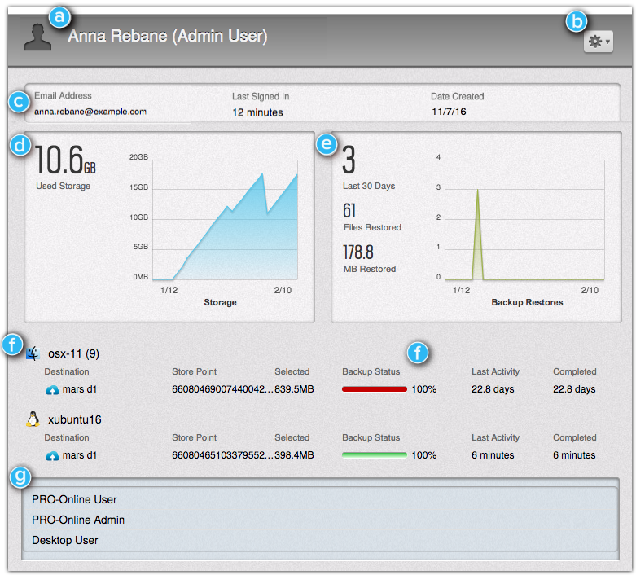
Task: Click the user avatar silhouette icon
Action: point(37,37)
